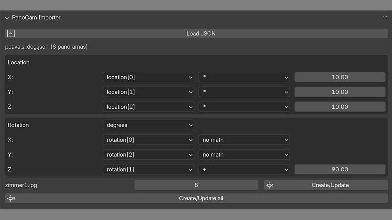Click the Load JSON button
Screen dimensions: 392x220
click(x=197, y=33)
